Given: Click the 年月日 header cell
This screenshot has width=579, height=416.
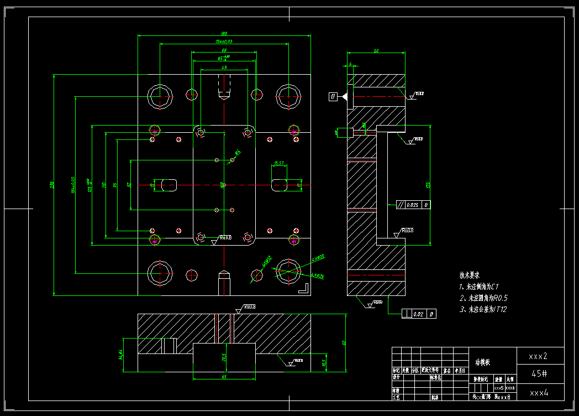Looking at the screenshot, I should coord(460,371).
